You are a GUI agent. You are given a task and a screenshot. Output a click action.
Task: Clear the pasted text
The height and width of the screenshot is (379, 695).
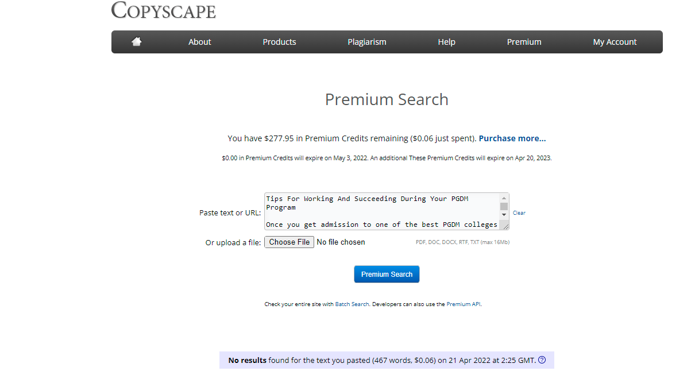point(519,212)
